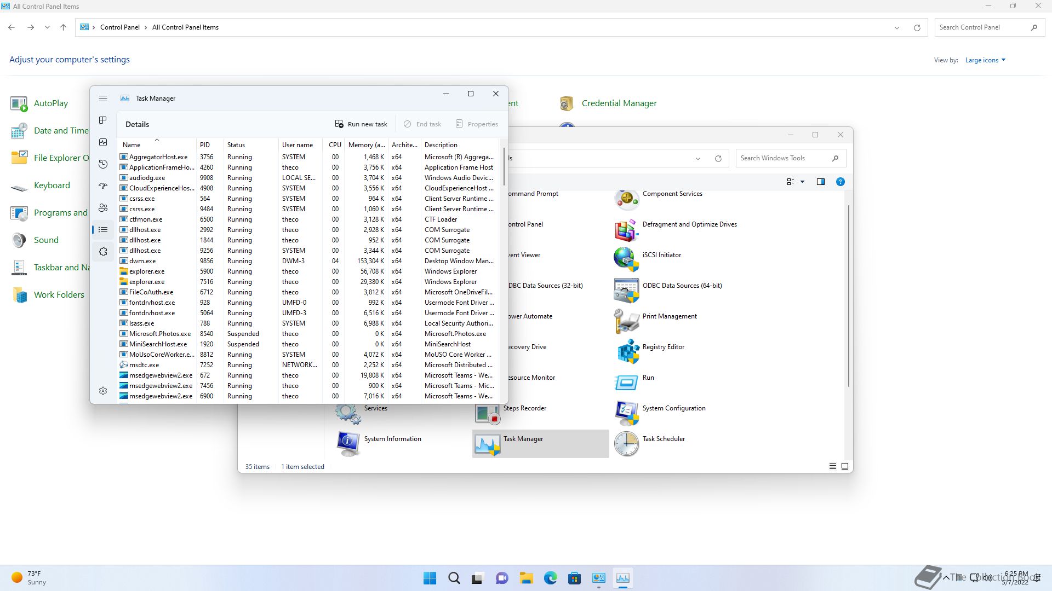Open Processes page in Task Manager sidebar
The image size is (1052, 591).
coord(102,120)
